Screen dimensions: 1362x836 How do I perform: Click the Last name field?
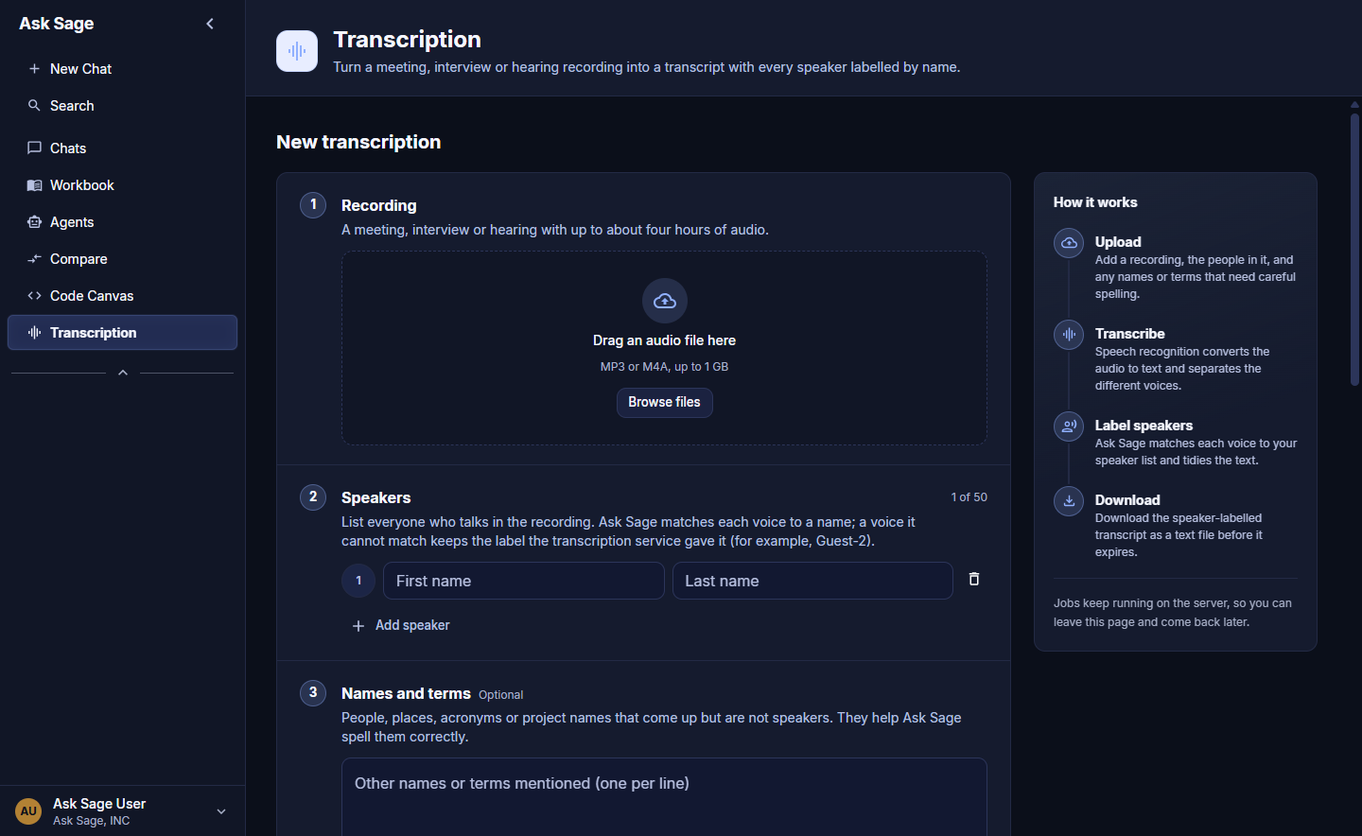812,581
